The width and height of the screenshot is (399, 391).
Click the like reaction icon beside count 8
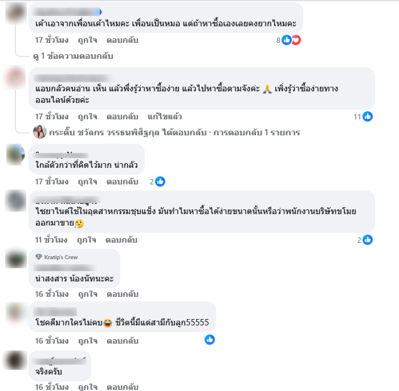(287, 40)
